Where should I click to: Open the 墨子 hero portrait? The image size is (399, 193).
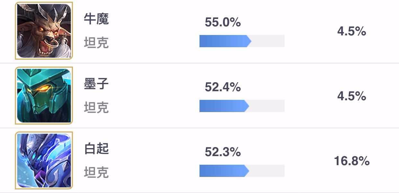44,96
